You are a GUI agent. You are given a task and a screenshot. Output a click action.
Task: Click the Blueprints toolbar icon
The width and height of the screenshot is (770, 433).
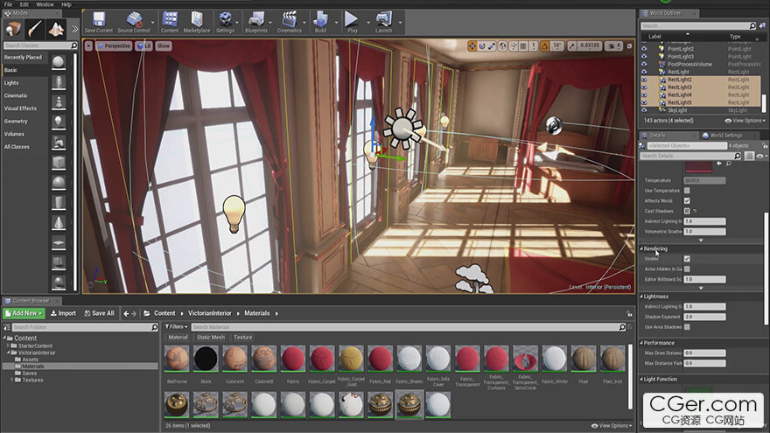pos(257,21)
